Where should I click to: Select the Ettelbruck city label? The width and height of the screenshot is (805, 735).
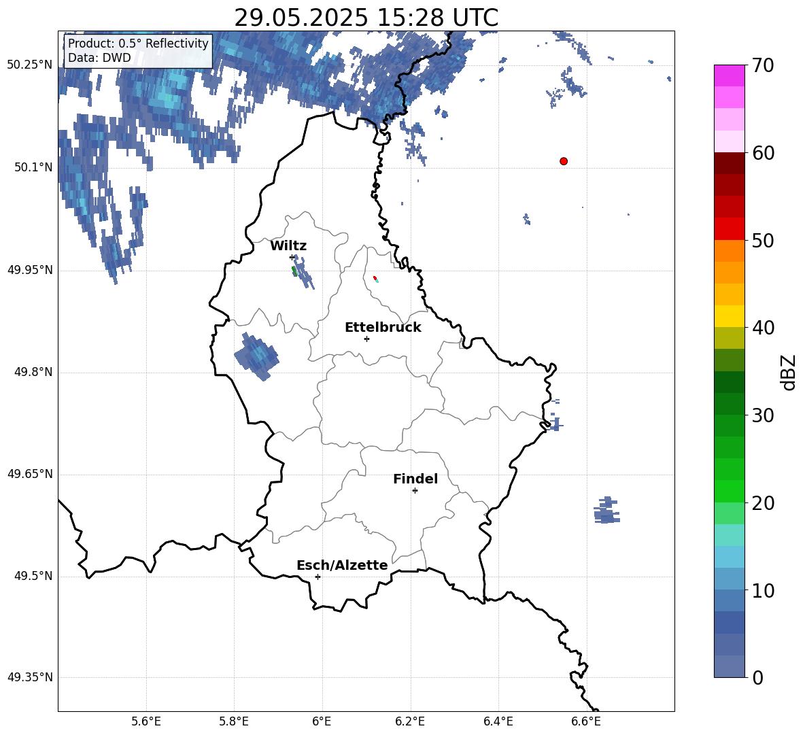coord(383,328)
